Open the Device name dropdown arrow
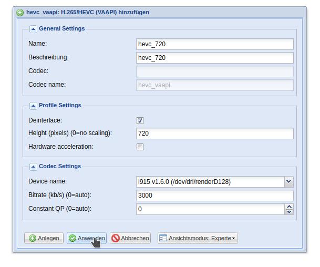The image size is (320, 267). point(289,182)
